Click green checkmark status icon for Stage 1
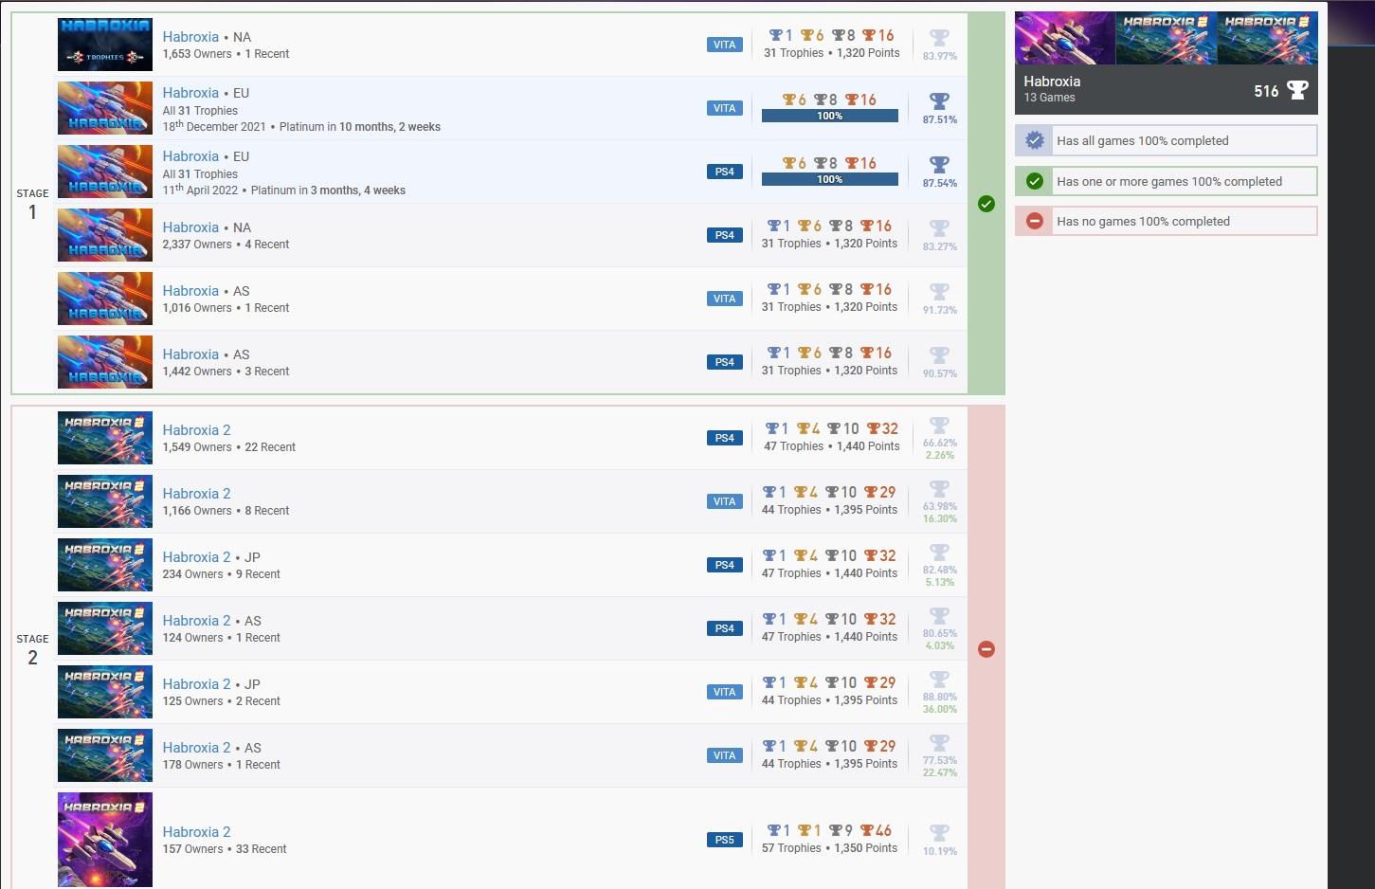 (x=986, y=204)
